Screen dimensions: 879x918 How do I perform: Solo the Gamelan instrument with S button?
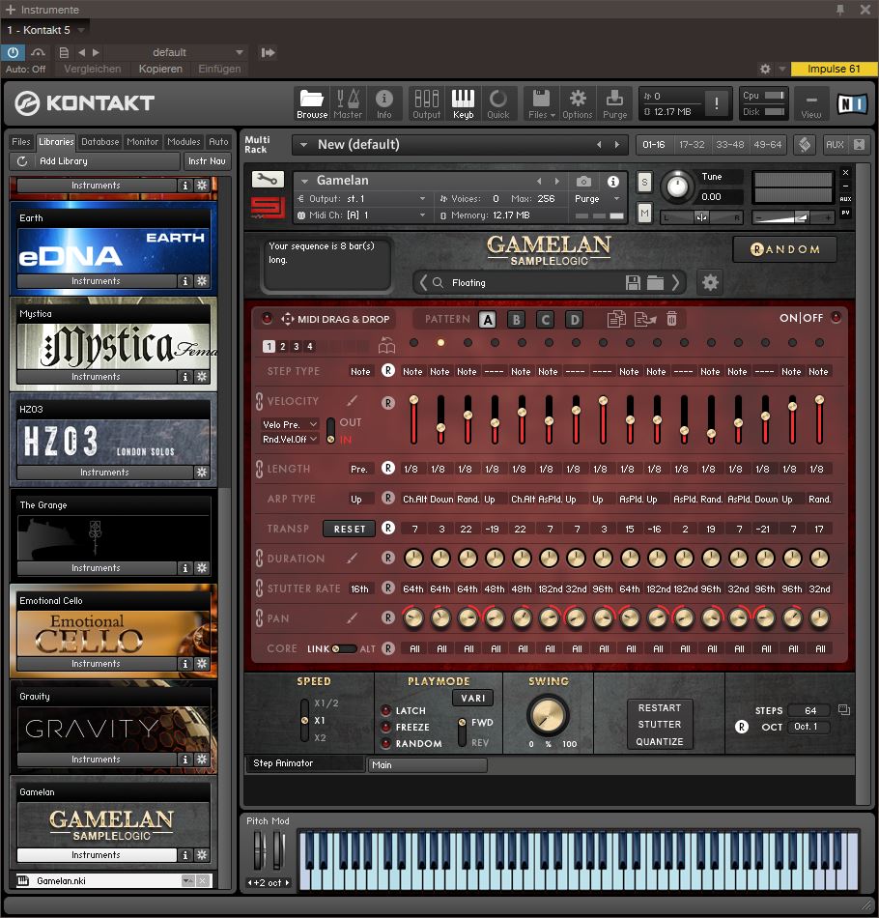coord(644,182)
